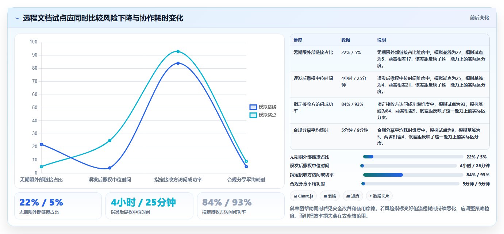Click y-axis value 100
504x234 pixels.
coord(34,42)
